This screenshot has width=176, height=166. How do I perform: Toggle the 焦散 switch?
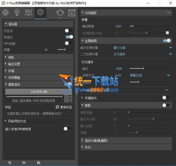click(166, 105)
